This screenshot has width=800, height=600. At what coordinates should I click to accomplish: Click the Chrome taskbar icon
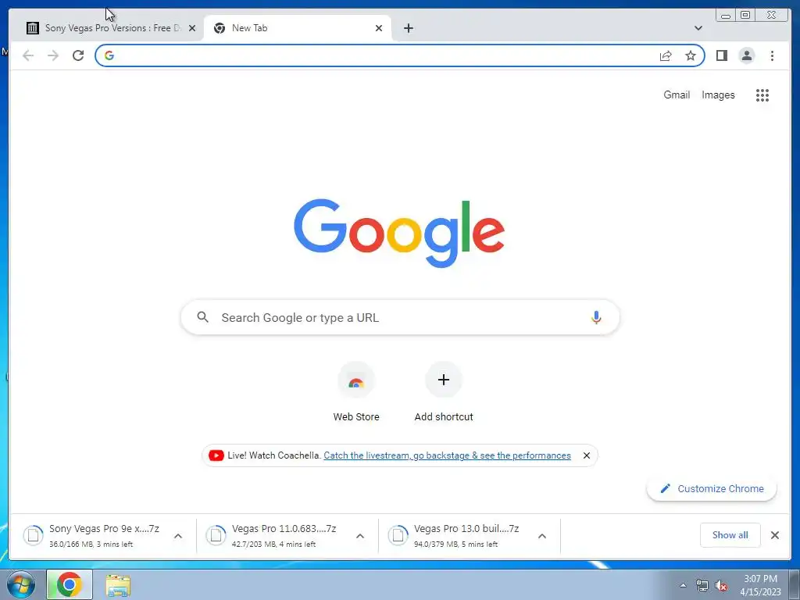point(70,584)
